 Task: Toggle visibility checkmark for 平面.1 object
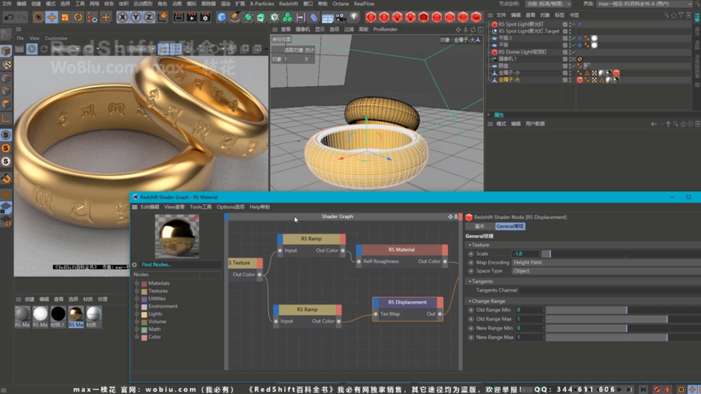574,38
